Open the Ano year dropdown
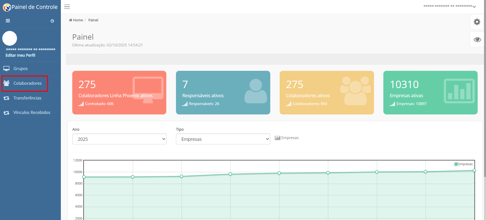The image size is (486, 220). pos(119,139)
